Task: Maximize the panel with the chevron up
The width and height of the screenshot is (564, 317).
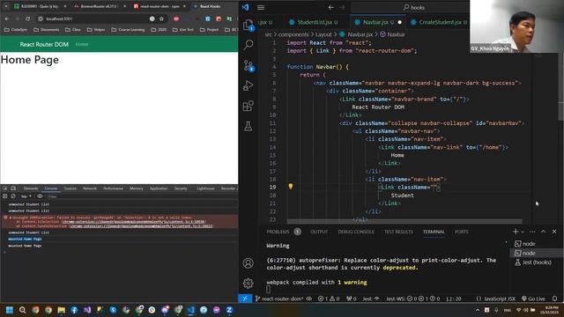Action: pos(544,232)
